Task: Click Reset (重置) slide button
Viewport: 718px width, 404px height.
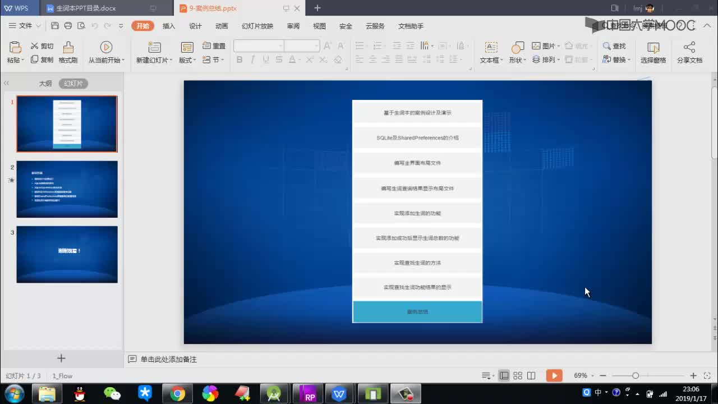Action: (x=214, y=46)
